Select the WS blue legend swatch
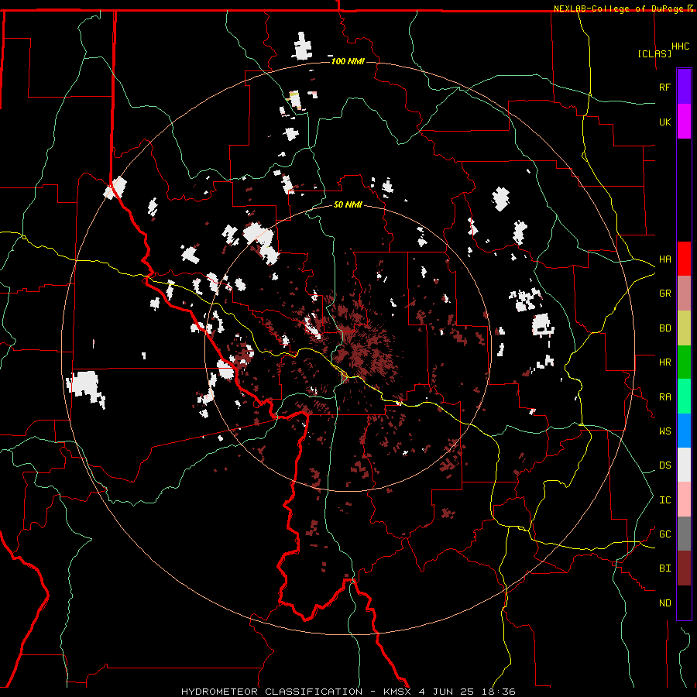Screen dimensions: 697x697 coord(684,431)
